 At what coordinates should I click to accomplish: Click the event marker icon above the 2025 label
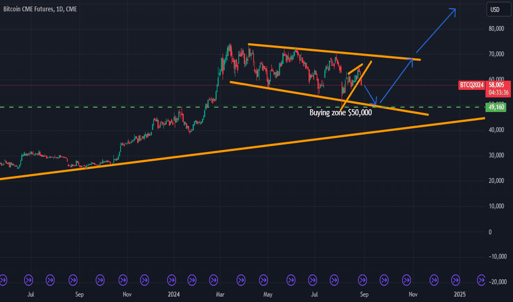[455, 280]
